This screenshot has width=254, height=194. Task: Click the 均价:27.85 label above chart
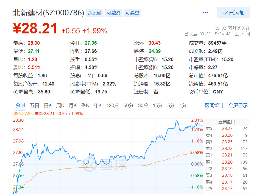coord(23,114)
